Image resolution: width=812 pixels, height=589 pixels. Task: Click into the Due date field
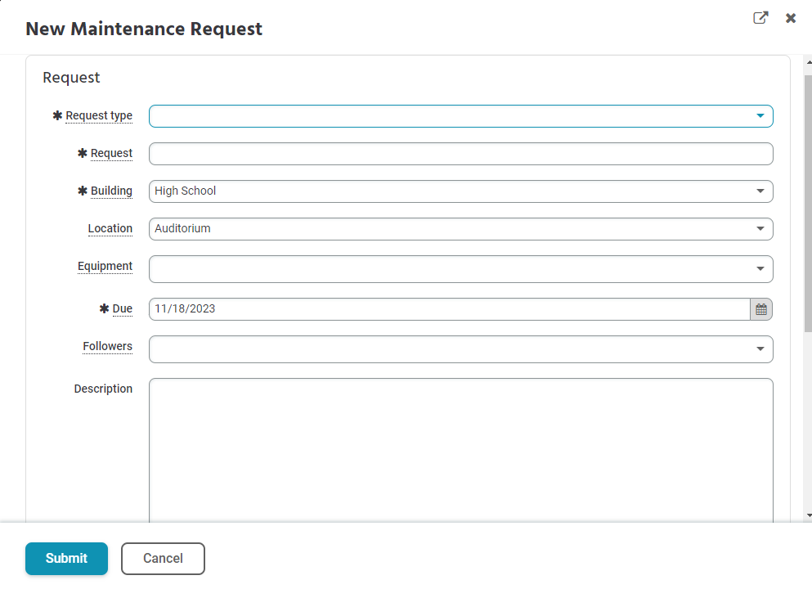[x=449, y=309]
